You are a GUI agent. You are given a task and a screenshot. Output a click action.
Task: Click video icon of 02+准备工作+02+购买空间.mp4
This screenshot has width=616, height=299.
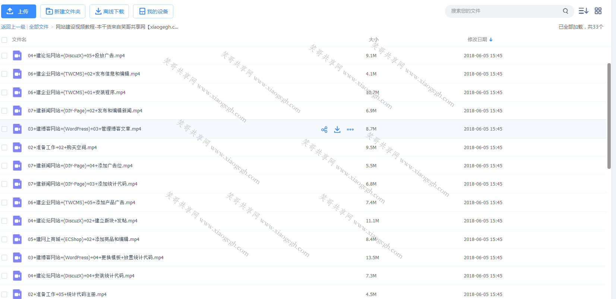17,148
